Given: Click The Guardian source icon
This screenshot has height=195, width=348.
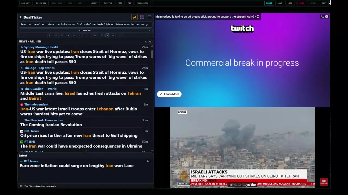Looking at the screenshot, I should pyautogui.click(x=22, y=89).
